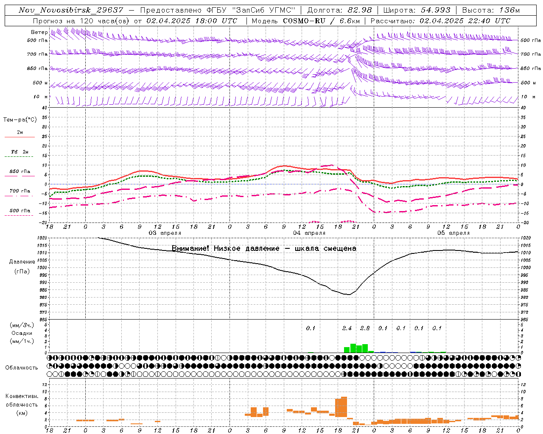Click the 2.4 precipitation amount value
The height and width of the screenshot is (434, 543).
pos(347,328)
